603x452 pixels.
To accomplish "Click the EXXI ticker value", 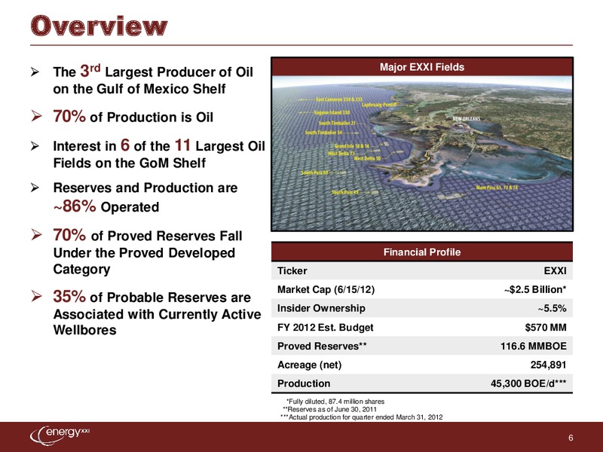I will (x=555, y=271).
